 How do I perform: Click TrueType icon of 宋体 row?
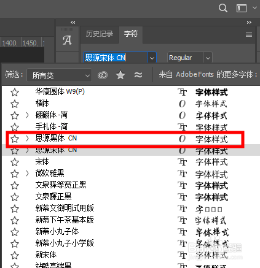coord(182,162)
